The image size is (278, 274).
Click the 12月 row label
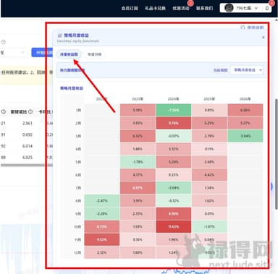coord(77,252)
